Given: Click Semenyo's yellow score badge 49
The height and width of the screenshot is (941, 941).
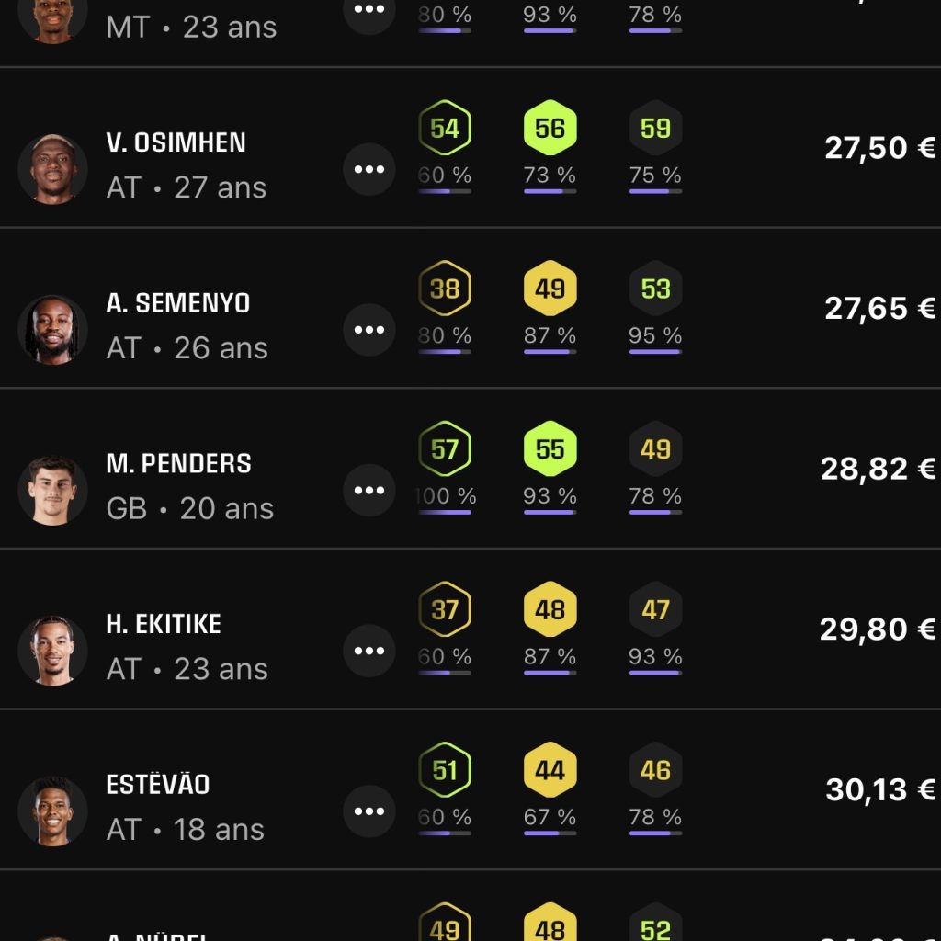Looking at the screenshot, I should [x=550, y=289].
